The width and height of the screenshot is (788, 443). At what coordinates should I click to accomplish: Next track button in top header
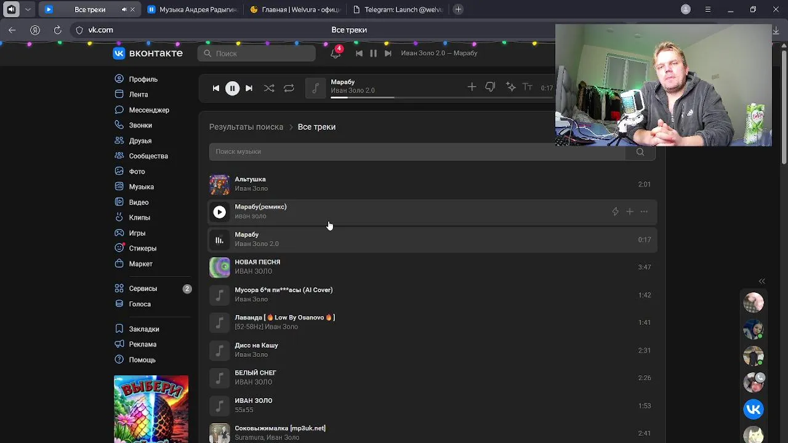(388, 53)
